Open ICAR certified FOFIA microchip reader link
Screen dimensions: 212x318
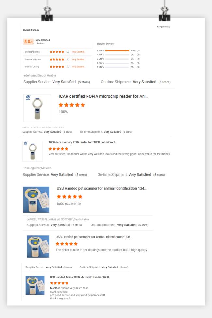pyautogui.click(x=104, y=97)
